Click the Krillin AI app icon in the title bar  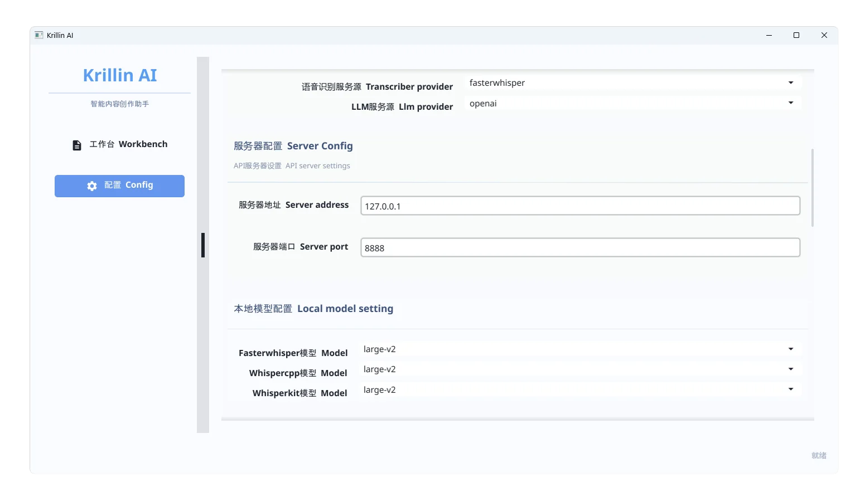point(39,35)
